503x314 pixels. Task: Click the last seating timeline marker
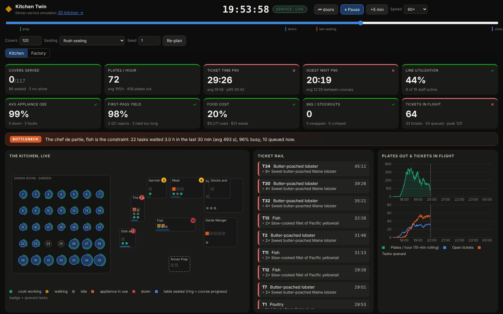tap(327, 29)
